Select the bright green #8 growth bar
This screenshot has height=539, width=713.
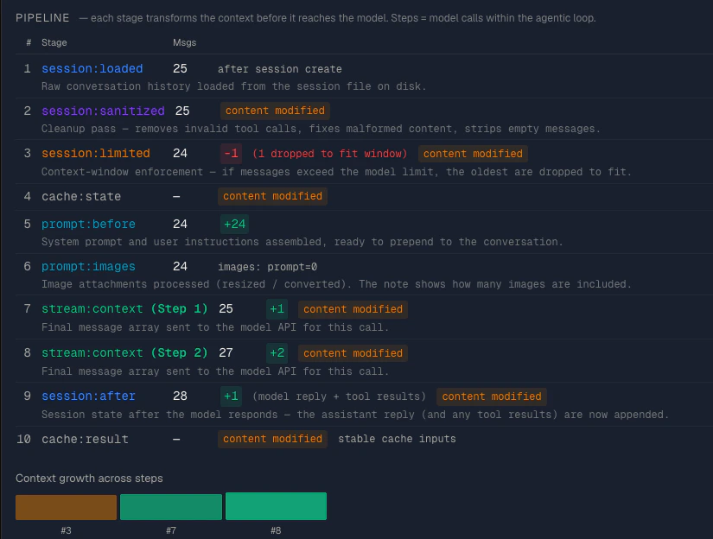click(276, 506)
